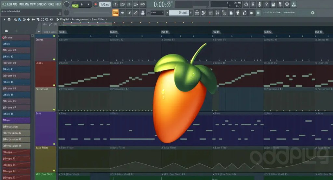Open the VIEW menu
The height and width of the screenshot is (180, 333).
[33, 4]
